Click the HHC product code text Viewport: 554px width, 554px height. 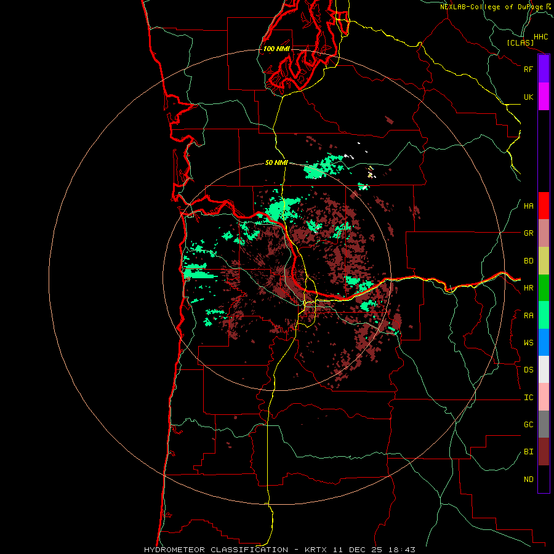click(x=541, y=37)
